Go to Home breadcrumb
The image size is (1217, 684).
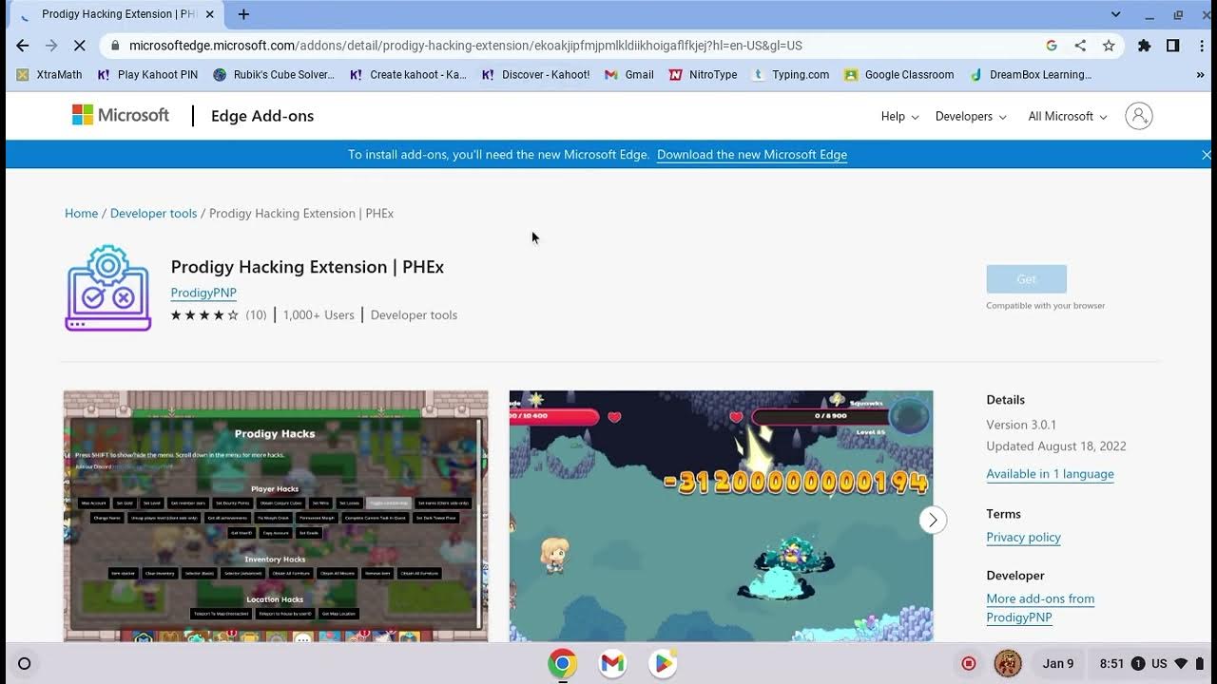81,213
